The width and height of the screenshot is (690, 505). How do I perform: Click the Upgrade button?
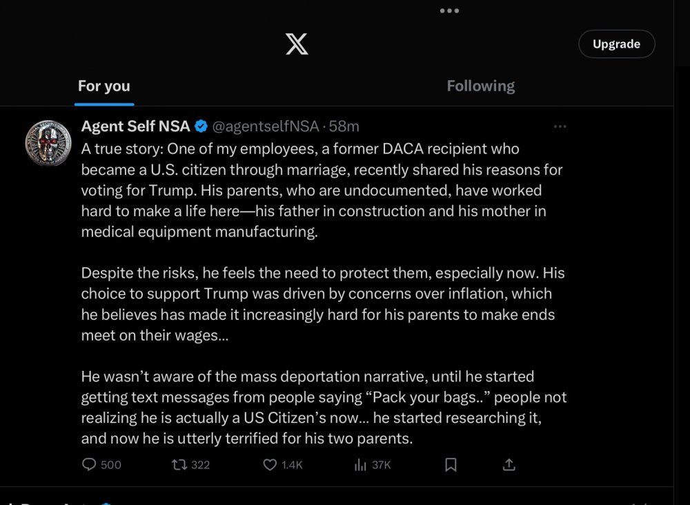[616, 44]
